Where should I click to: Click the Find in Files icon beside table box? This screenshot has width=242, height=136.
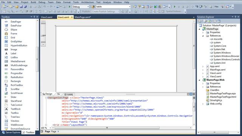tap(93, 7)
